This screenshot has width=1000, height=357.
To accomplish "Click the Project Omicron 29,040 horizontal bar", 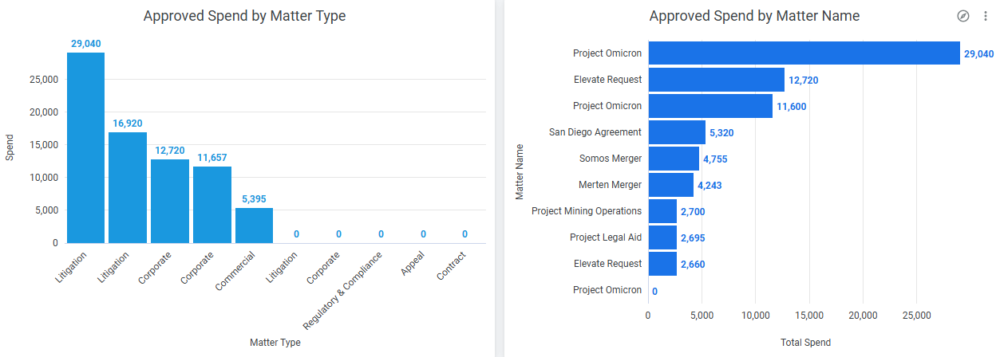I will click(x=804, y=53).
